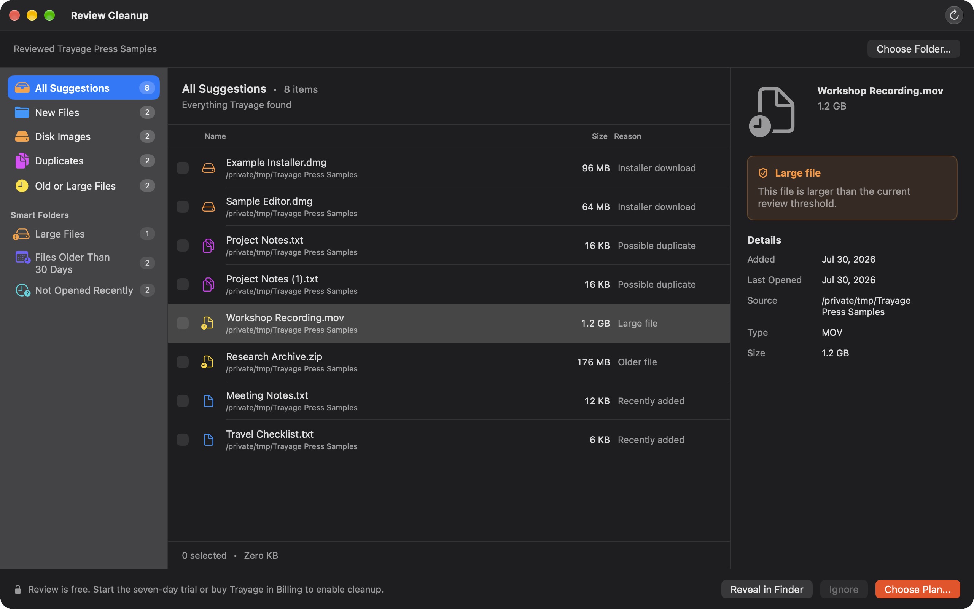Click the document icon beside Meeting Notes.txt

tap(208, 401)
